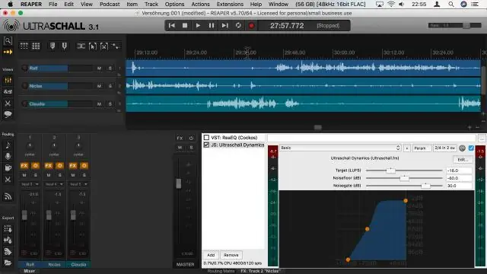The image size is (487, 274).
Task: Open the Podcast menu
Action: point(110,4)
